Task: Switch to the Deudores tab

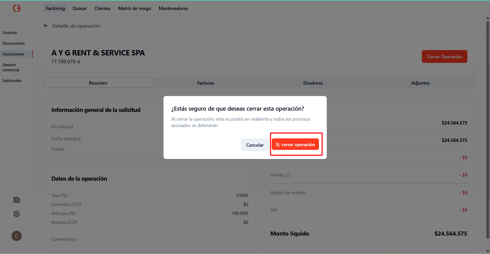Action: pyautogui.click(x=313, y=83)
